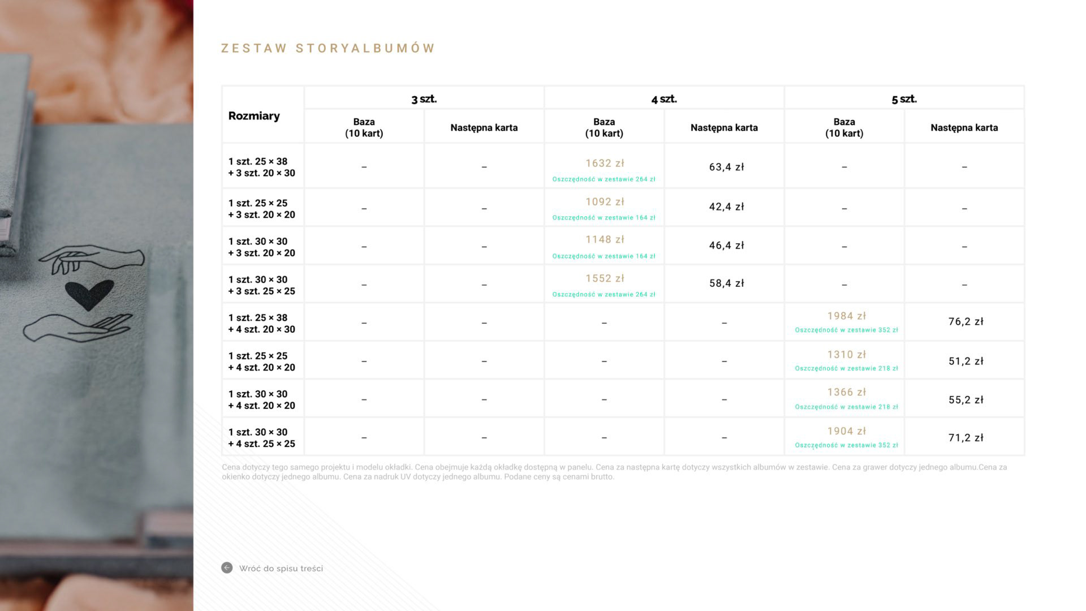Click the 1092 zł price cell
The width and height of the screenshot is (1086, 611).
605,202
